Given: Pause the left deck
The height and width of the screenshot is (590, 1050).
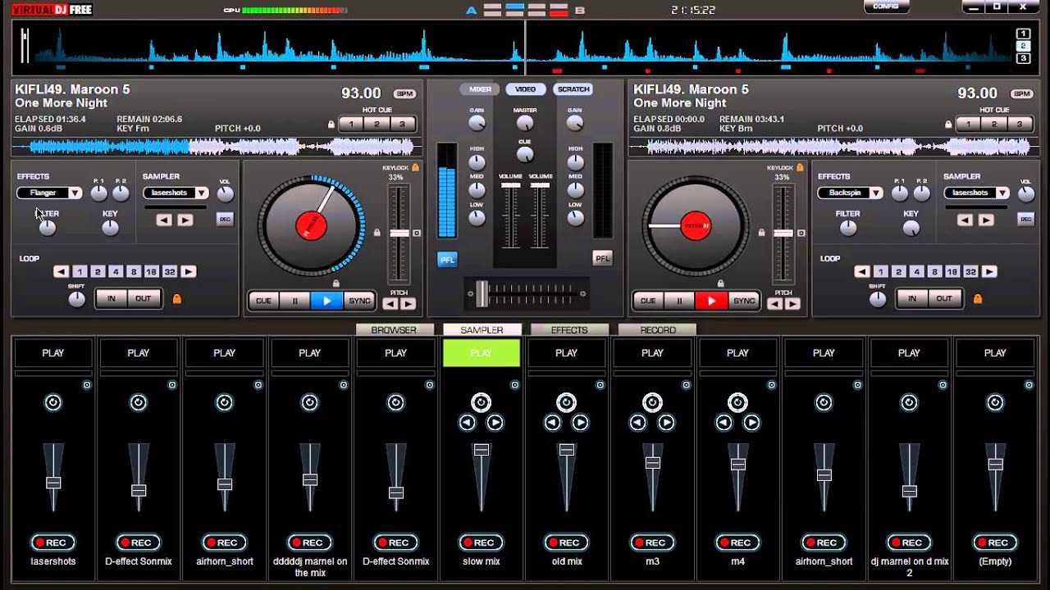Looking at the screenshot, I should click(x=294, y=301).
